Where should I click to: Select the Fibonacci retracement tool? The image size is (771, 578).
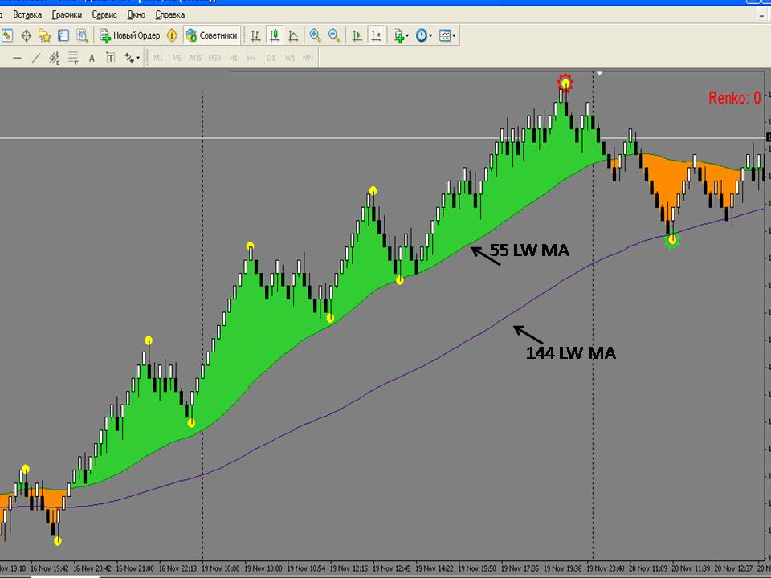[73, 58]
